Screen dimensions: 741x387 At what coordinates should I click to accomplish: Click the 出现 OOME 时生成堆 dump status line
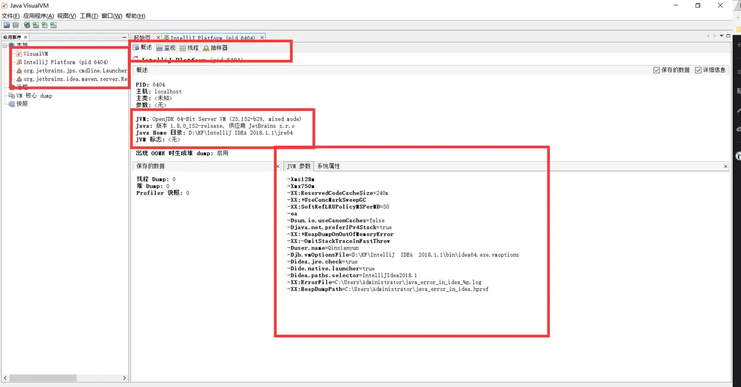click(182, 153)
